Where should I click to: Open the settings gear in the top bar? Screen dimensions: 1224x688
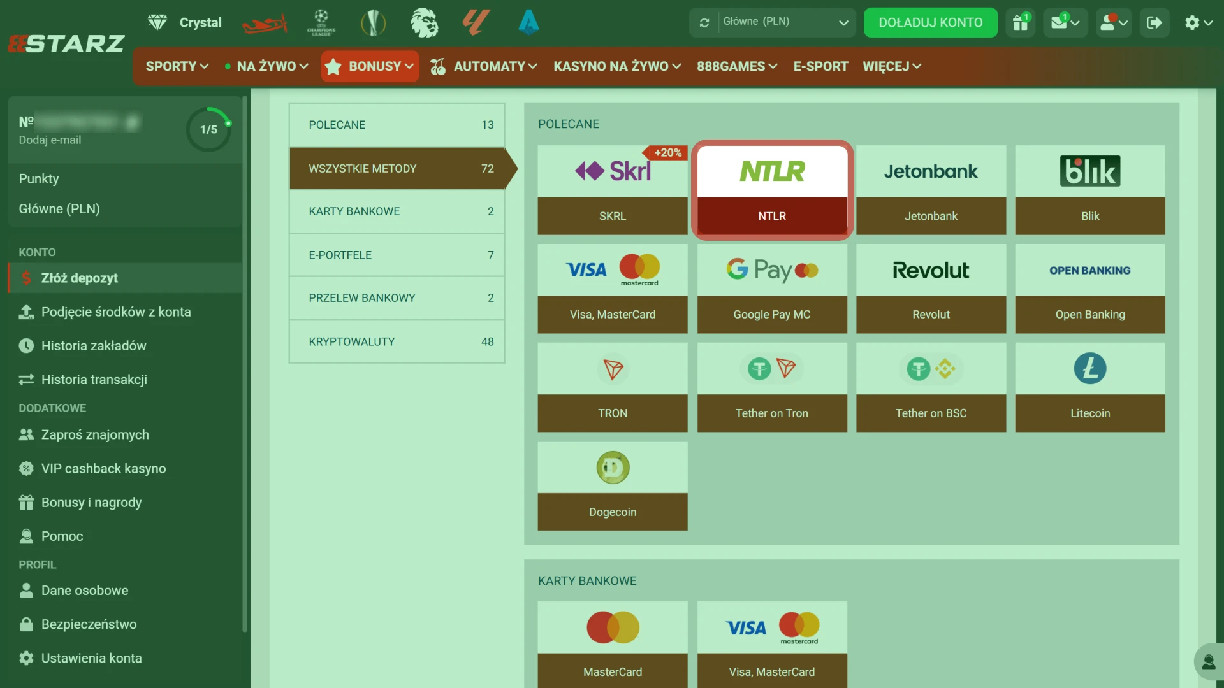[x=1198, y=22]
